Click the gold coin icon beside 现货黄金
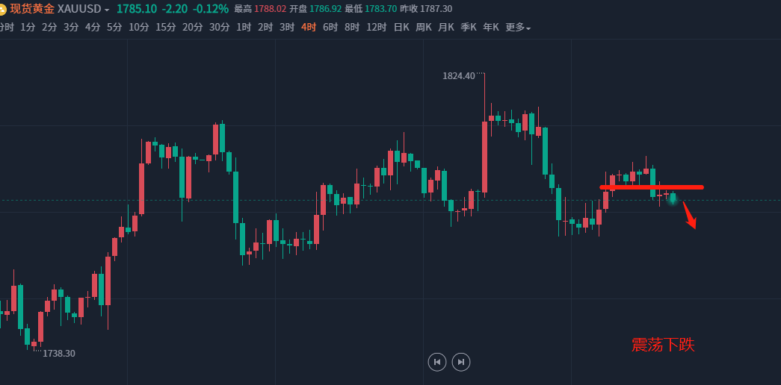This screenshot has height=385, width=781. (x=2, y=10)
